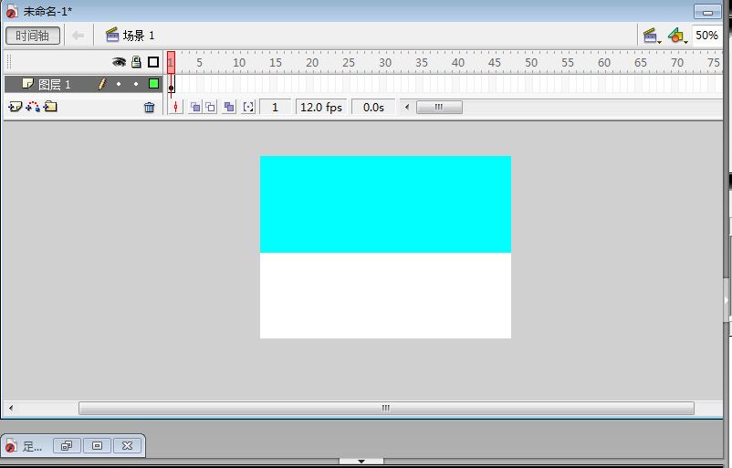This screenshot has width=732, height=468.
Task: Click the pencil icon on 图层 1
Action: coord(102,84)
